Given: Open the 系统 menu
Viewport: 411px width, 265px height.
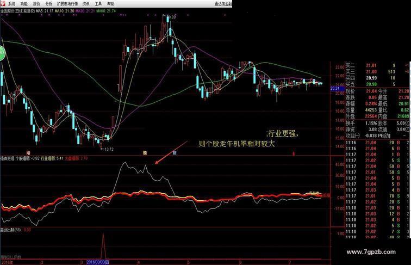Looking at the screenshot, I should pyautogui.click(x=11, y=4).
